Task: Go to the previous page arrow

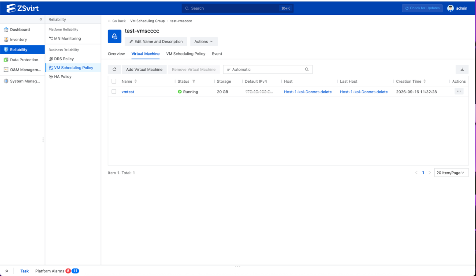Action: coord(416,173)
